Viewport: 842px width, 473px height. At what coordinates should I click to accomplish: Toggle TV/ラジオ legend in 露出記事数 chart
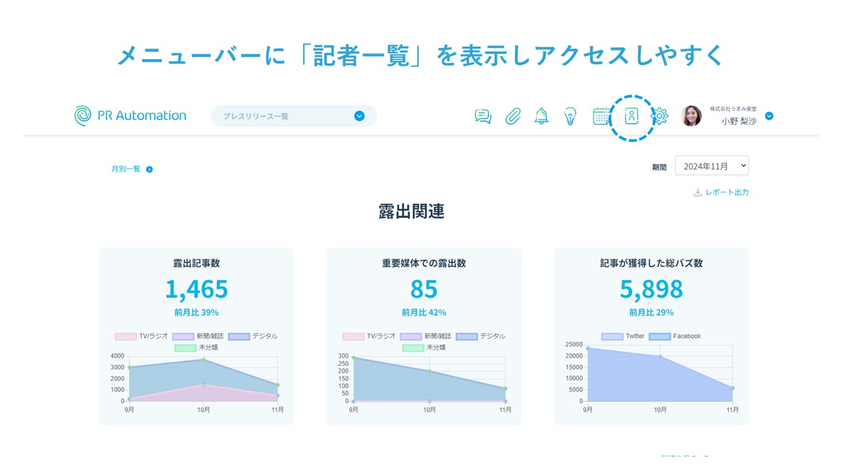pos(140,336)
